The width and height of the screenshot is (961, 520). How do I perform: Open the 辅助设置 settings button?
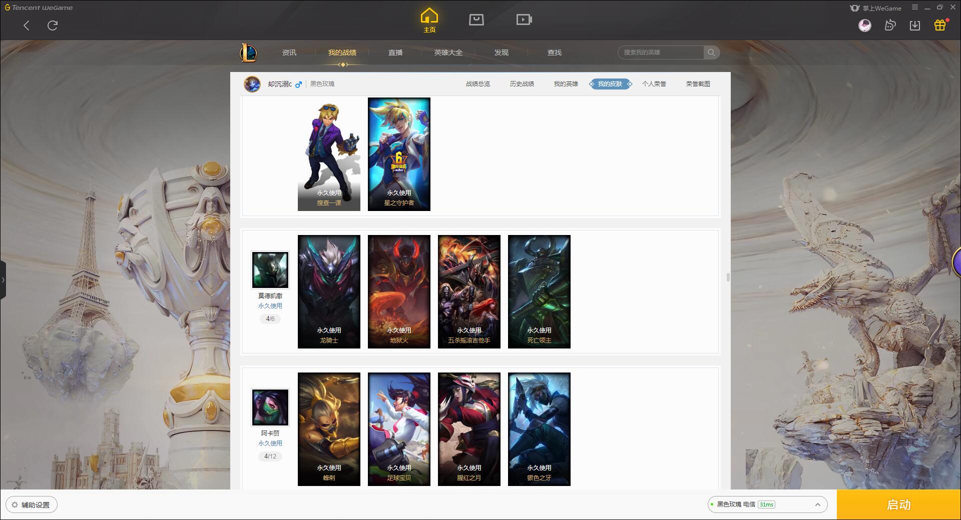click(x=32, y=505)
